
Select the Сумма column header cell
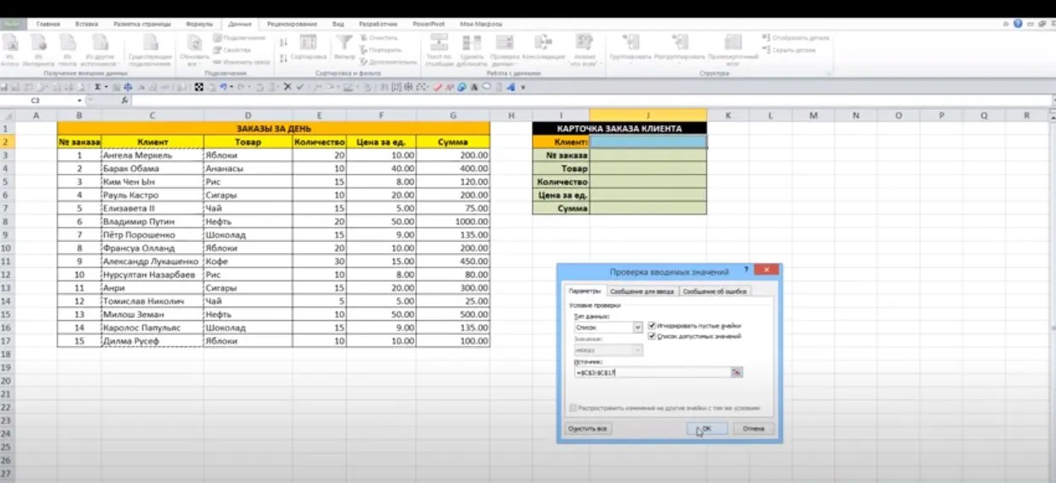(x=453, y=142)
